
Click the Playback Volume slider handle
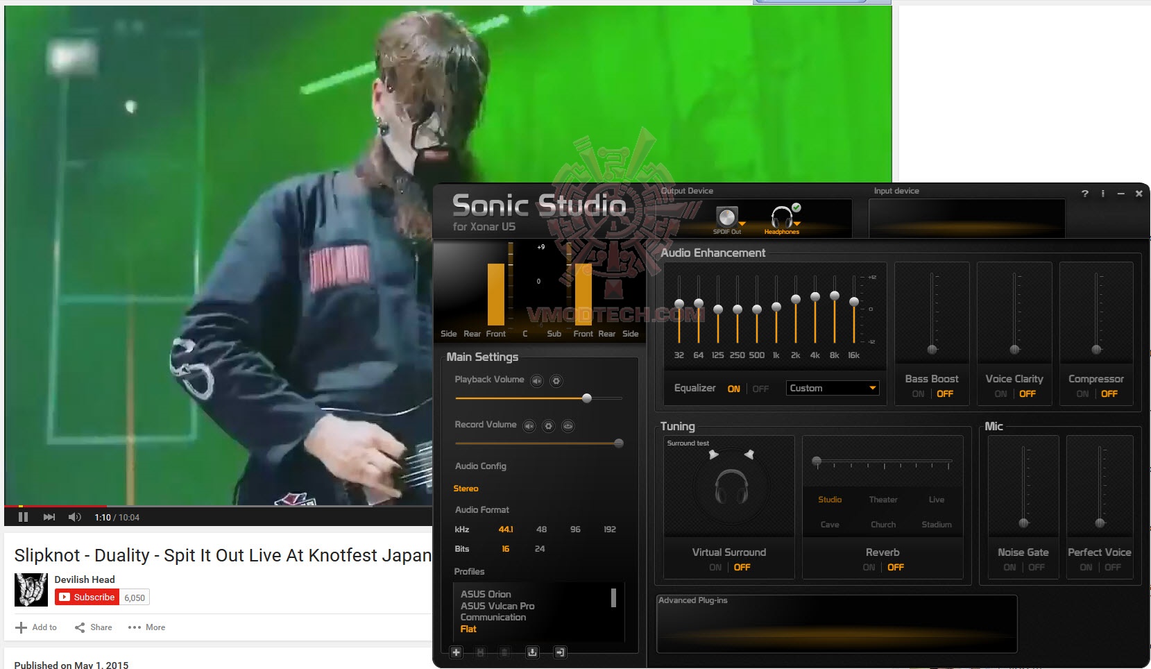tap(587, 398)
